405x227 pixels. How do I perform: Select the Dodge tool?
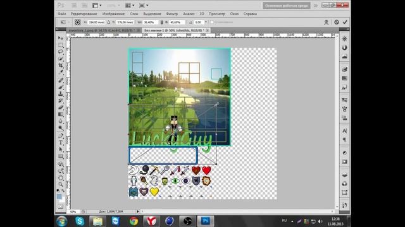click(61, 127)
